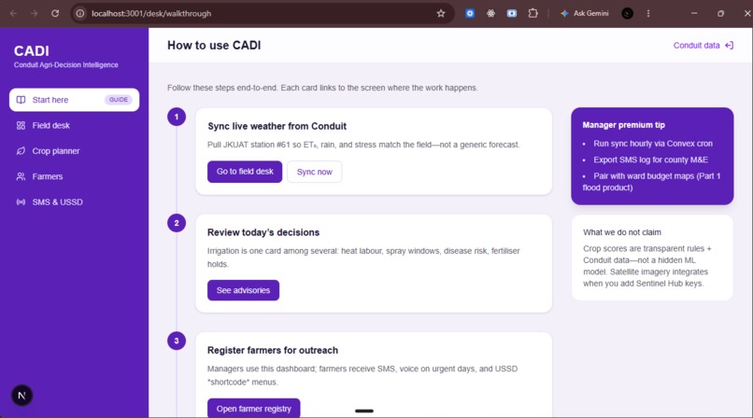Screen dimensions: 753x418
Task: Click the browser forward arrow
Action: pyautogui.click(x=34, y=13)
